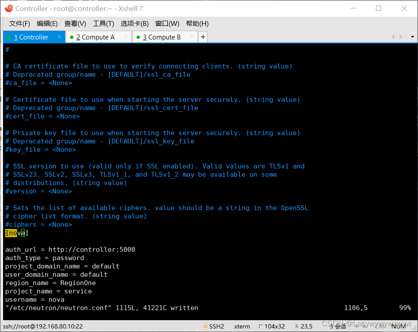
Task: Toggle the CAP lock status indicator
Action: (379, 326)
